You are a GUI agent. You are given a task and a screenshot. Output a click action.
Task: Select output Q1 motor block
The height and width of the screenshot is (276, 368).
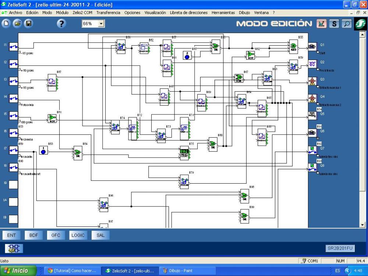[312, 47]
